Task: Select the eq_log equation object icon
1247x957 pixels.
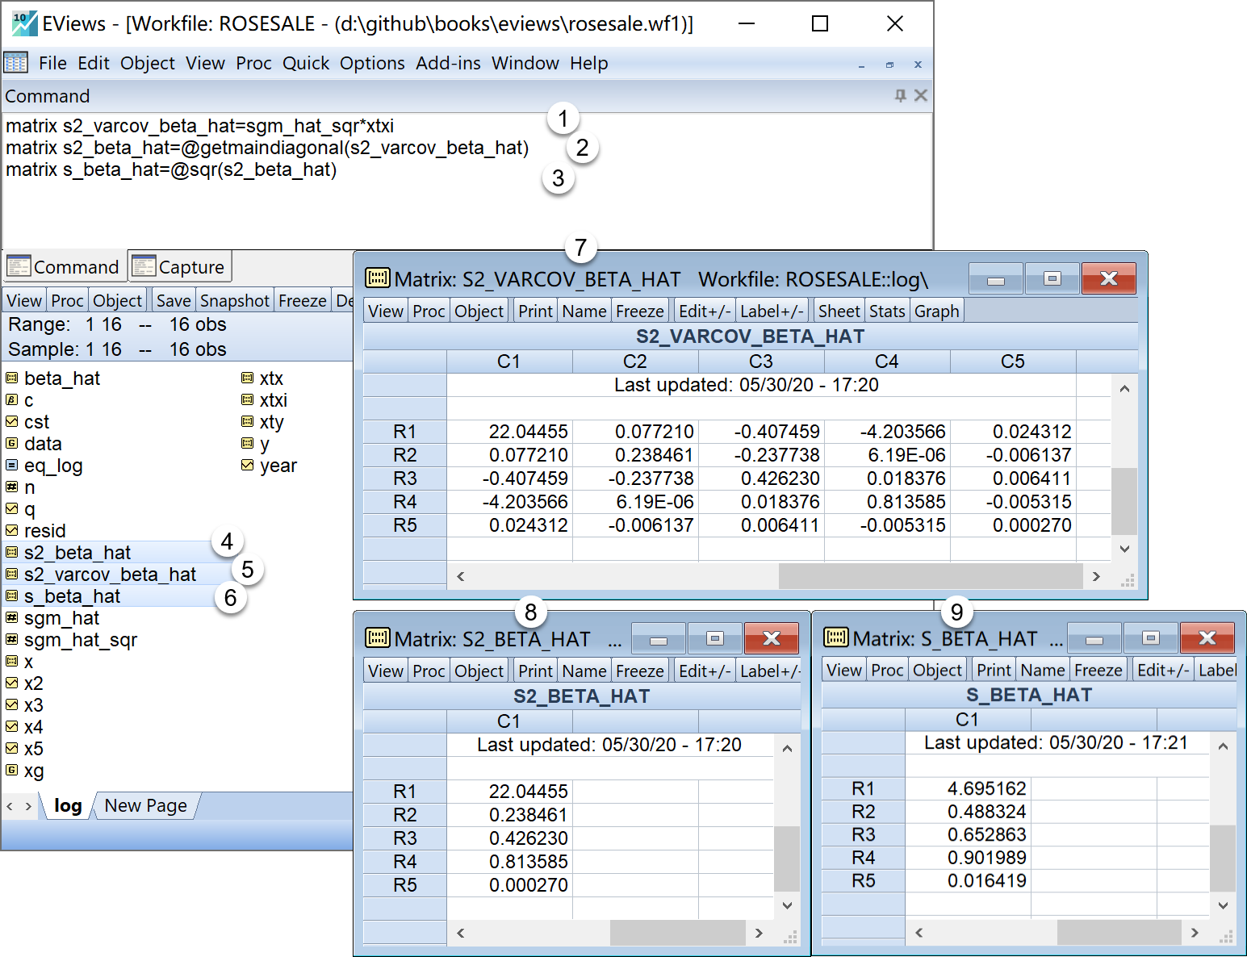Action: [11, 466]
